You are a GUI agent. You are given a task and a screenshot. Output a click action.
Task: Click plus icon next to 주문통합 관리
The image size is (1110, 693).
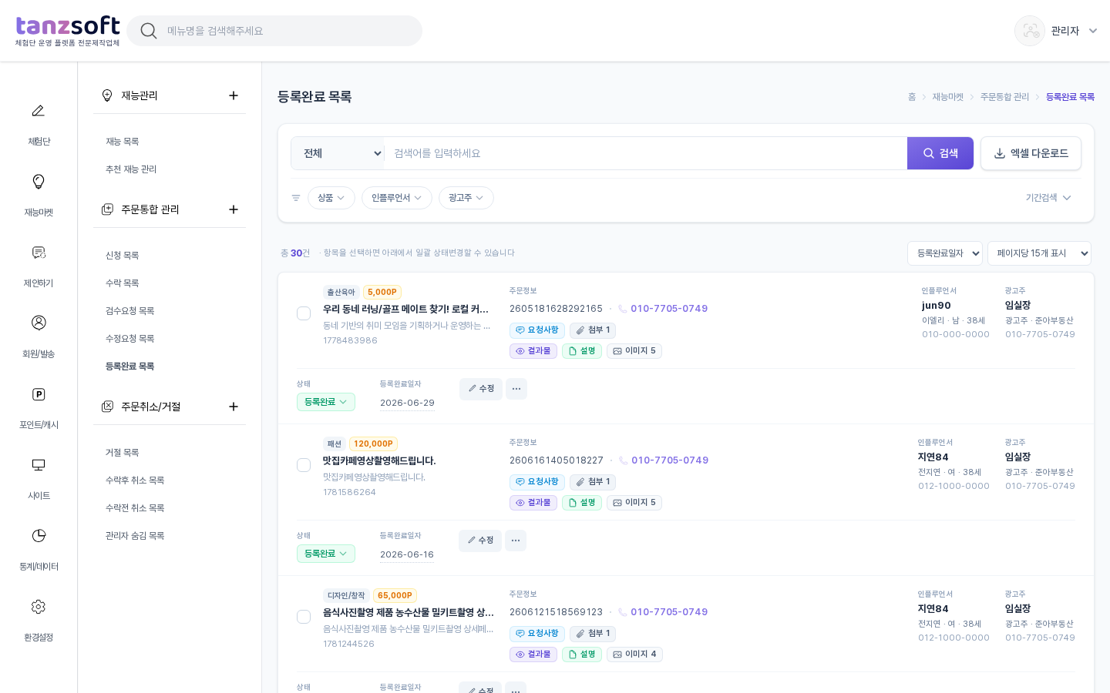point(234,209)
